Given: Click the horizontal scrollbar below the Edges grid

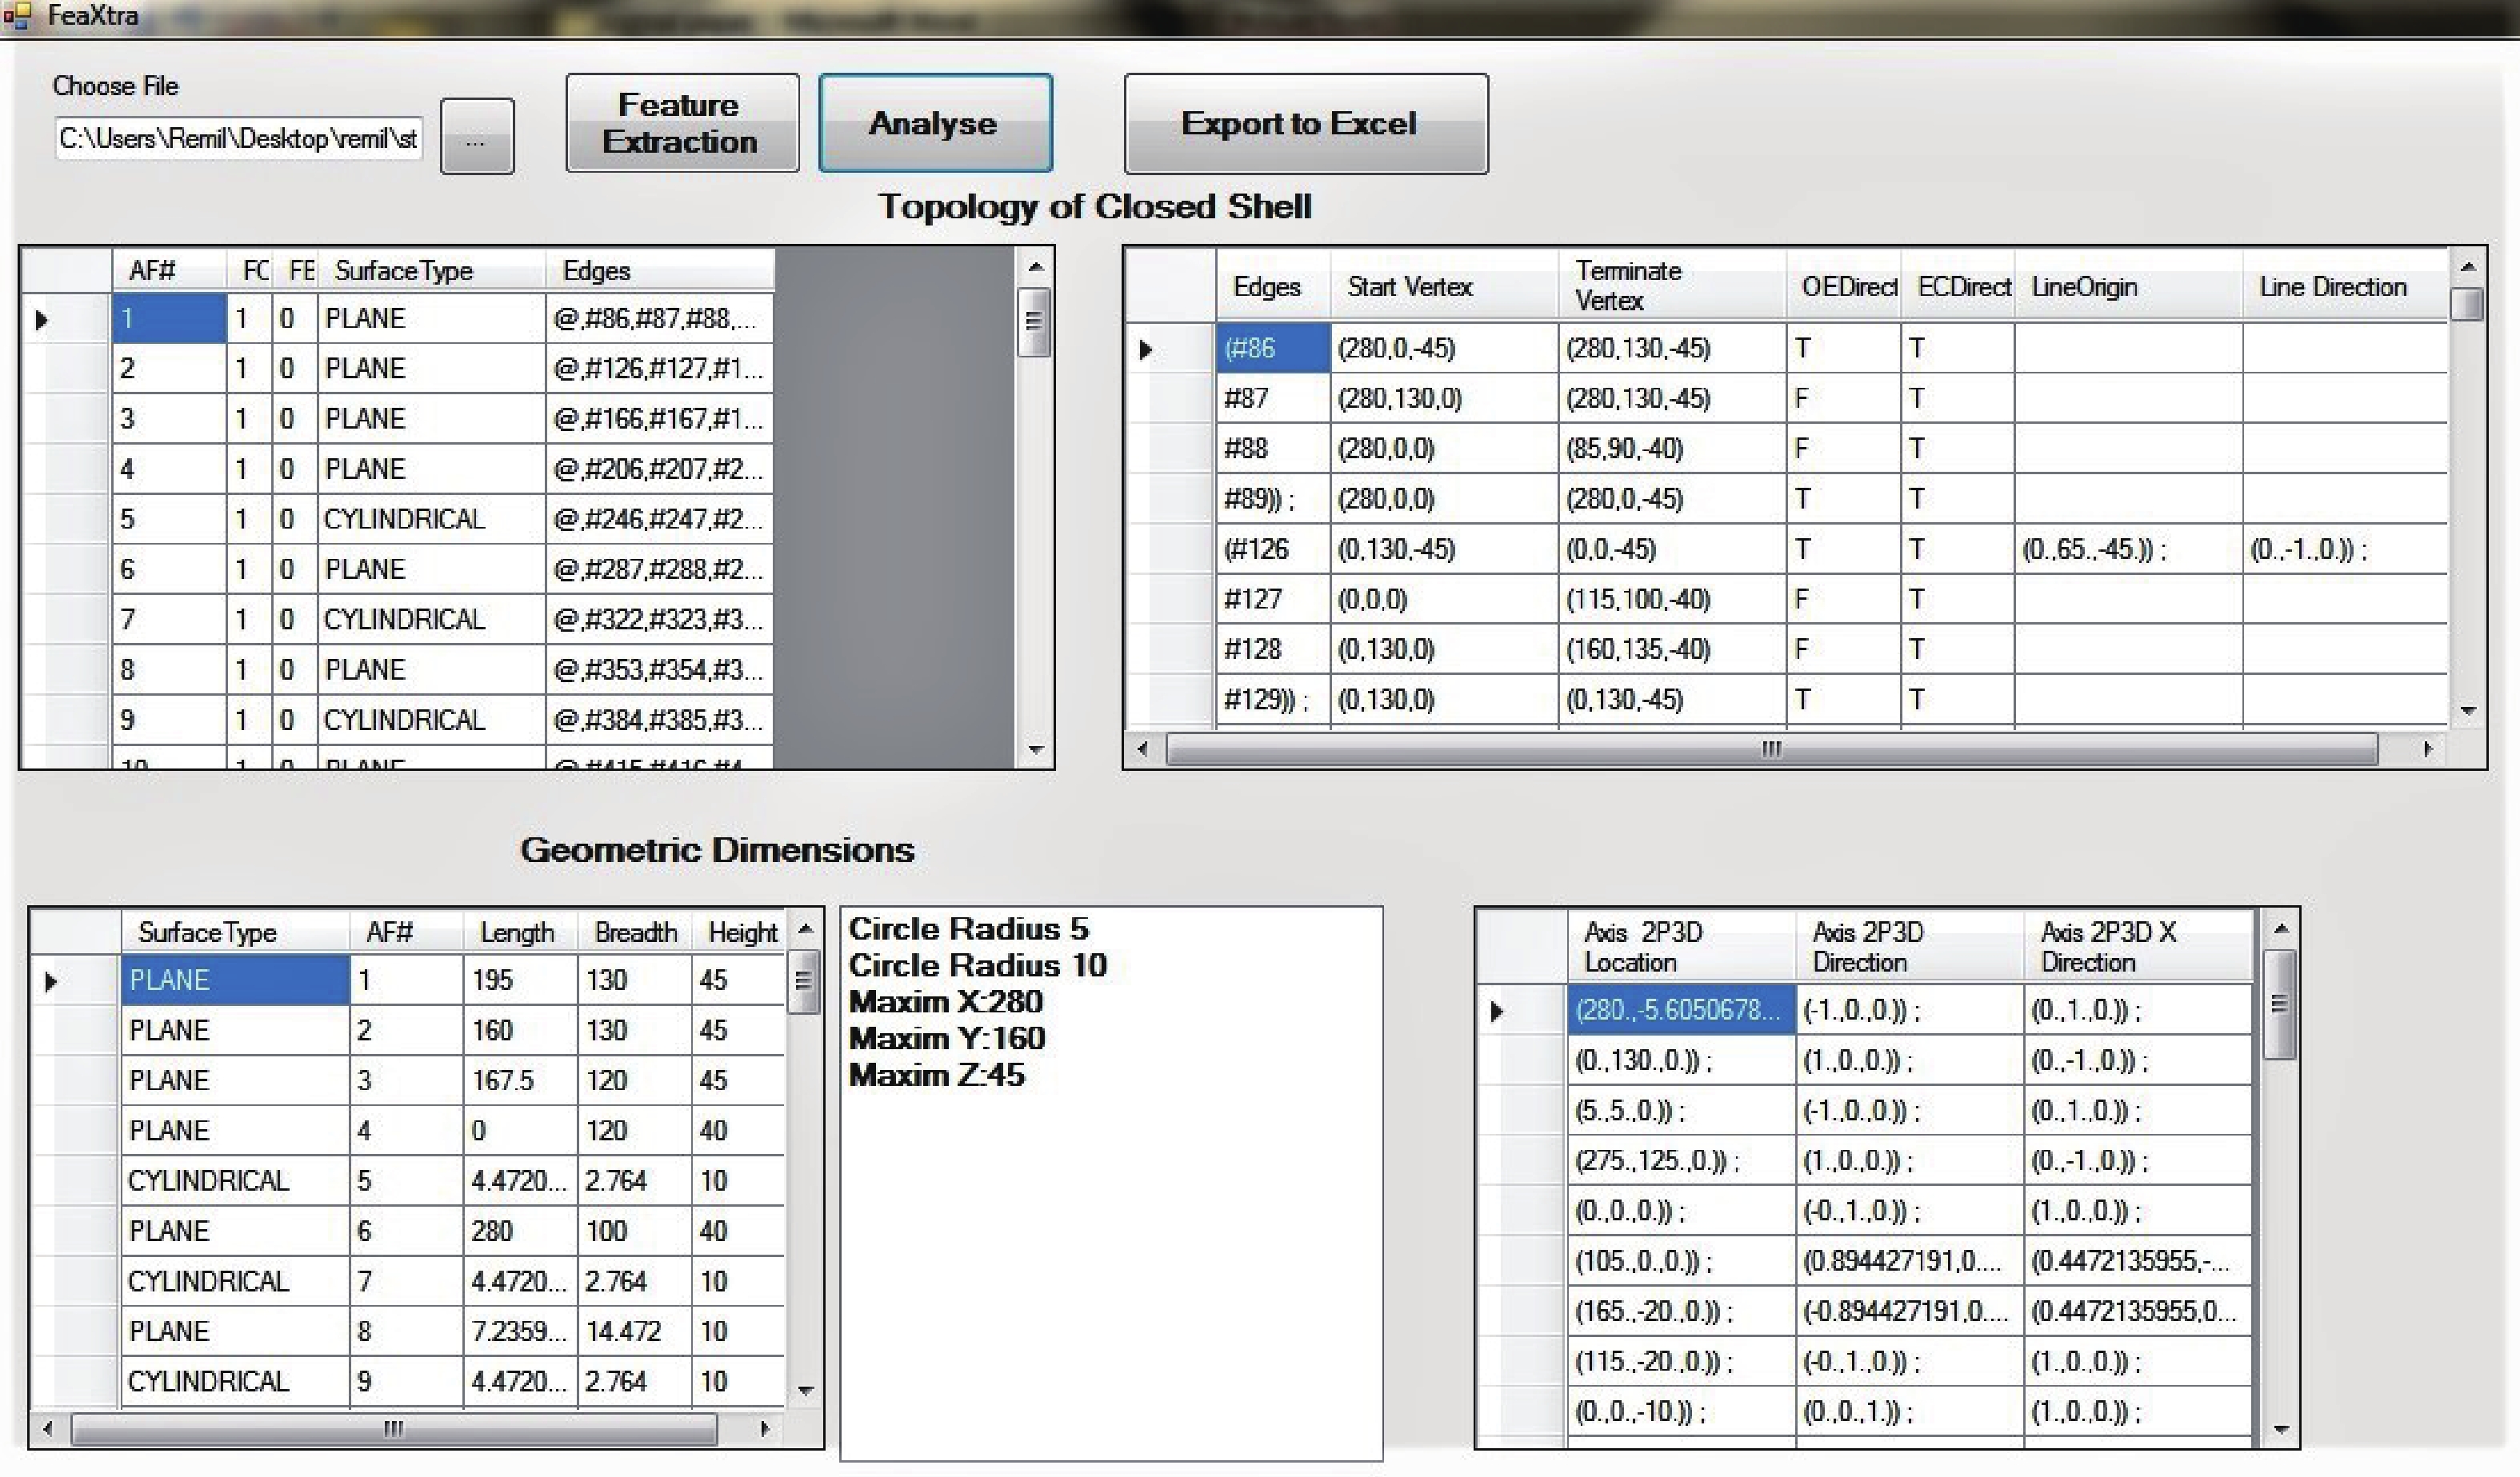Looking at the screenshot, I should (x=1770, y=748).
